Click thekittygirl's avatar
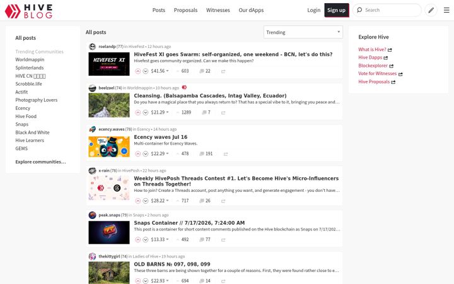This screenshot has height=284, width=454. pos(92,256)
